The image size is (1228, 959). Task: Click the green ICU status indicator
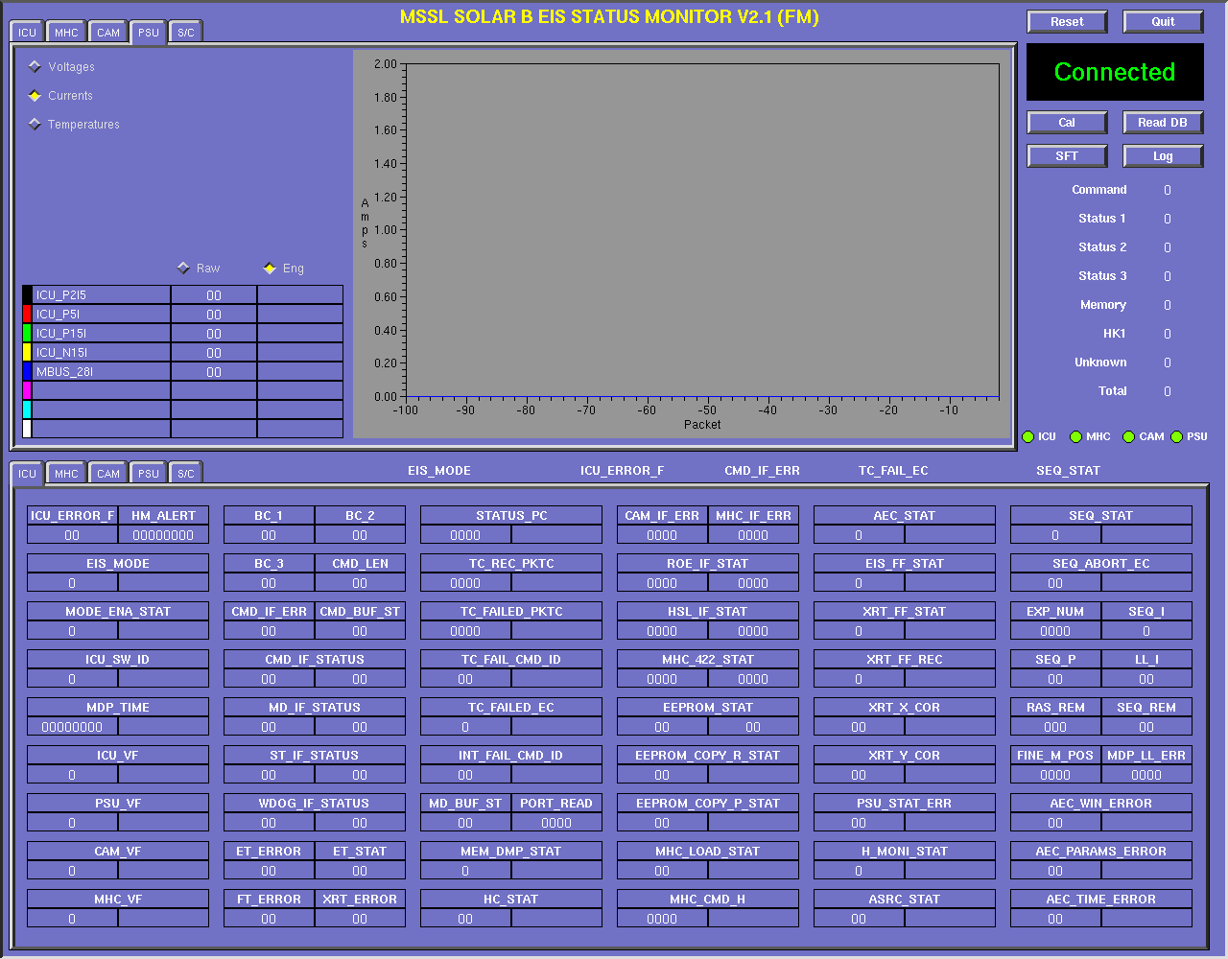click(x=1028, y=437)
